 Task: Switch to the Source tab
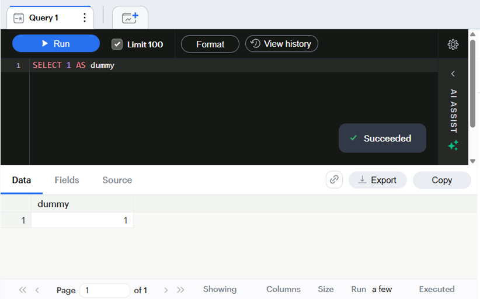117,180
